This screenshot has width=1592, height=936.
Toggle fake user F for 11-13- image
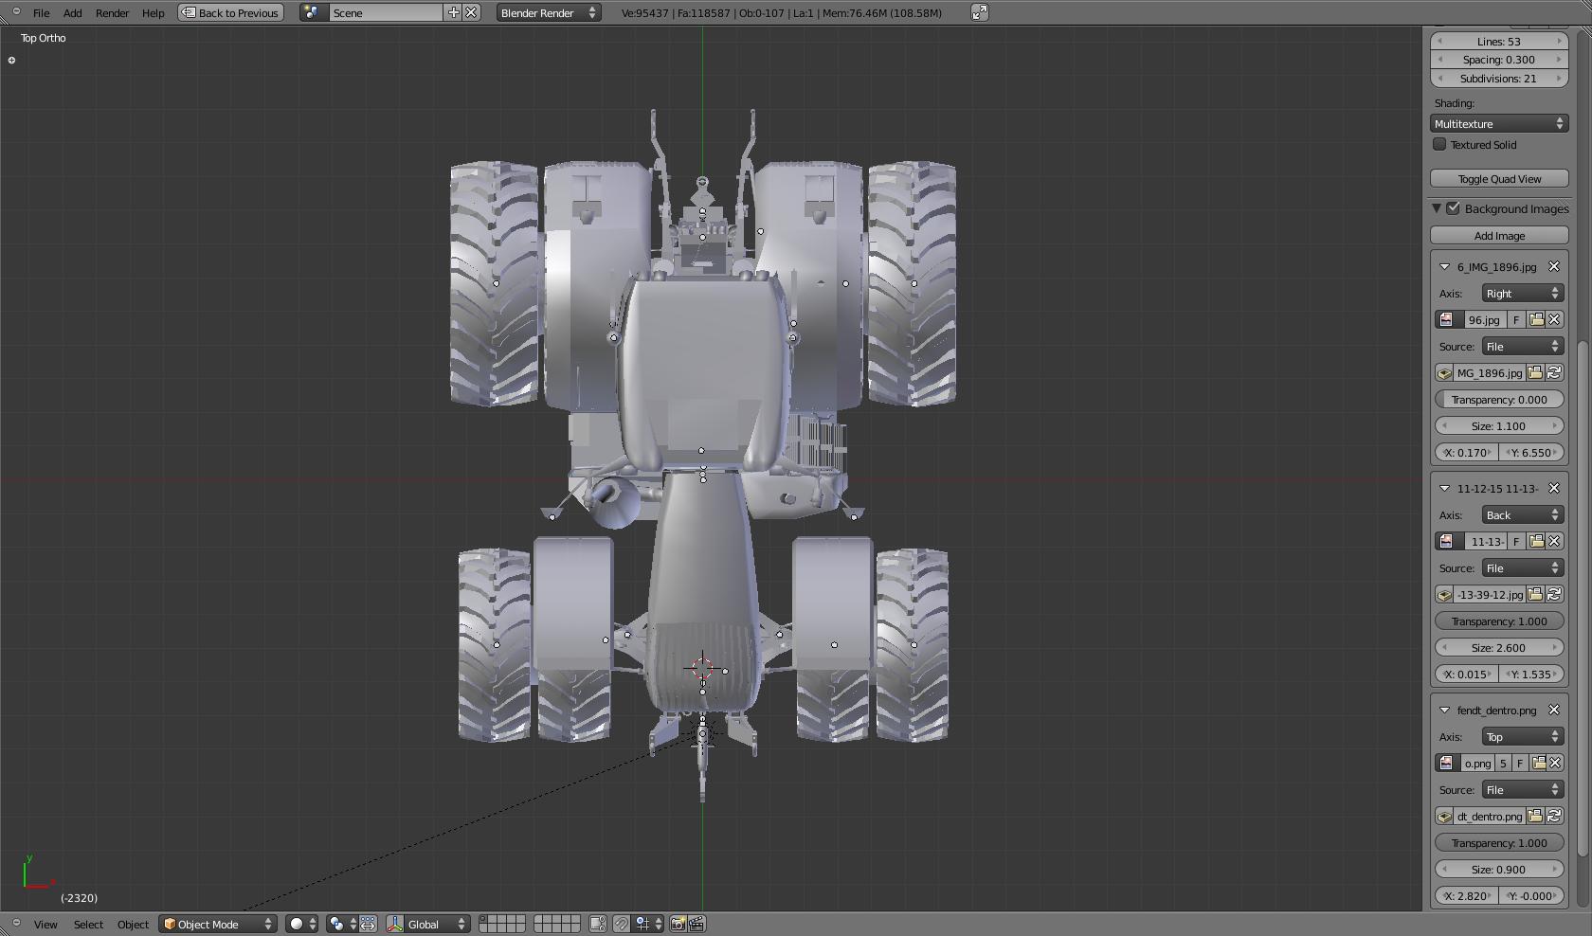point(1516,542)
